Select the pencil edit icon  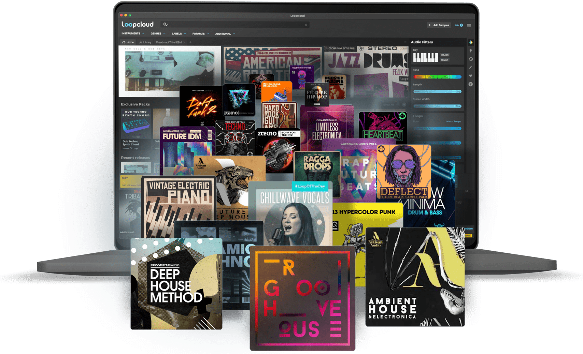coord(471,68)
